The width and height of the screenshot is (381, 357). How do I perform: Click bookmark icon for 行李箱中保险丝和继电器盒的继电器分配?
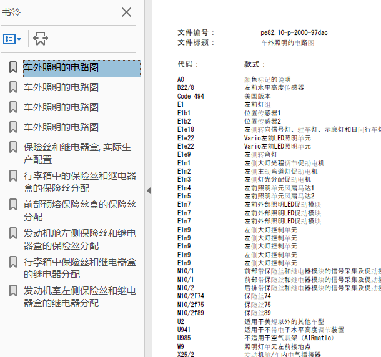(x=13, y=262)
